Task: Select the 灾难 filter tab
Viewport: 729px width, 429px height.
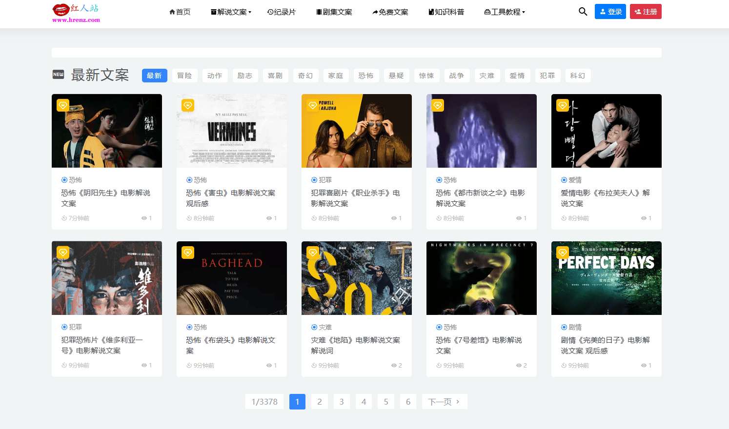Action: (487, 76)
